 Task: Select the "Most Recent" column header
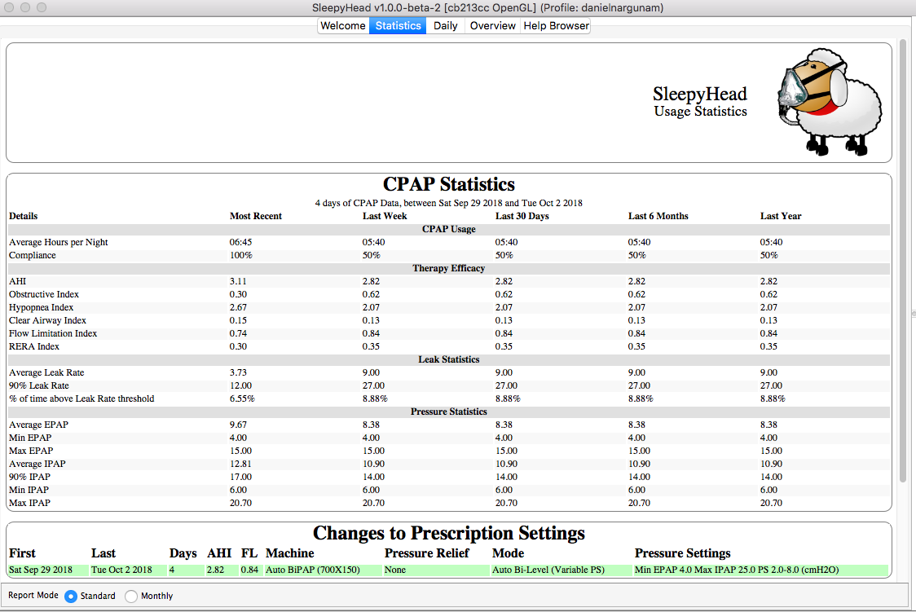(x=256, y=216)
